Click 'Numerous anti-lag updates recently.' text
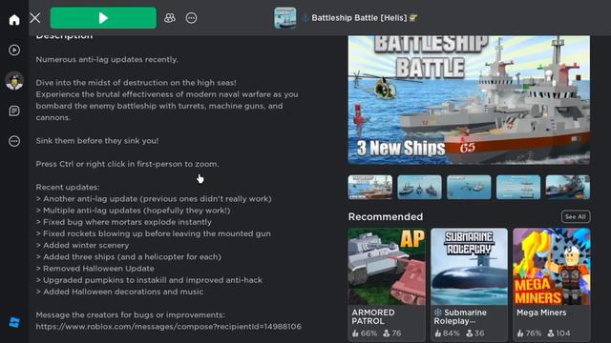The image size is (611, 343). [107, 59]
